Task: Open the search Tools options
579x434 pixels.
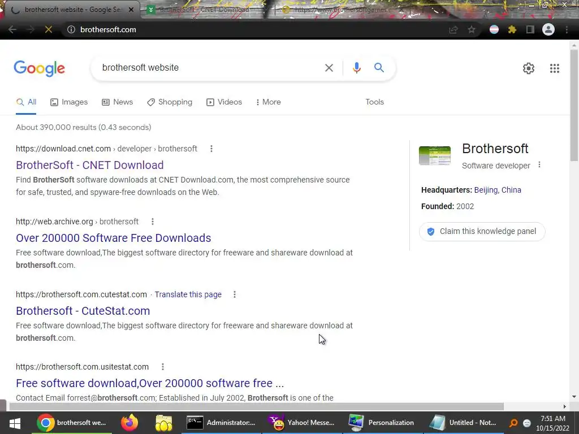Action: tap(374, 102)
